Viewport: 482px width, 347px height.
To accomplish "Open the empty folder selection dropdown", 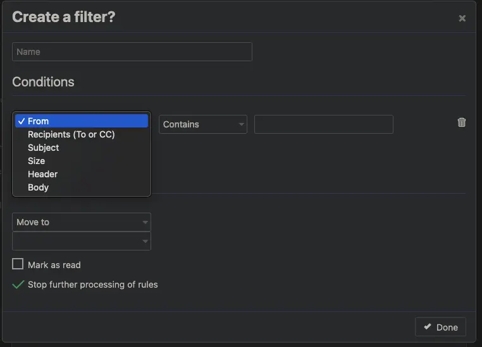I will 81,241.
